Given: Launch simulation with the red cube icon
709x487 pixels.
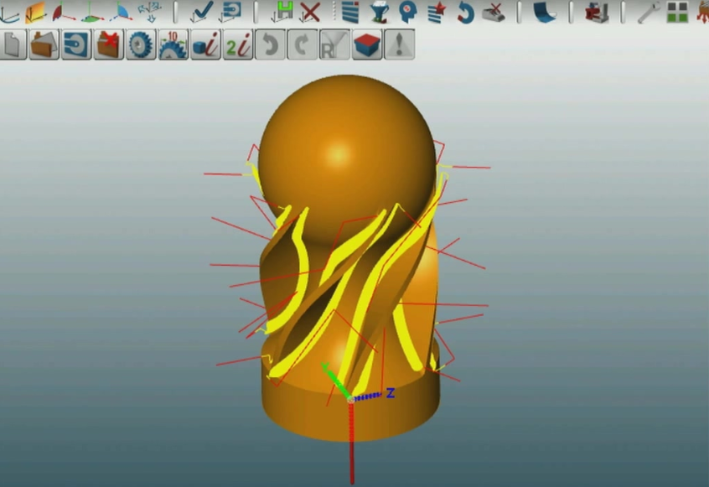Looking at the screenshot, I should tap(366, 46).
